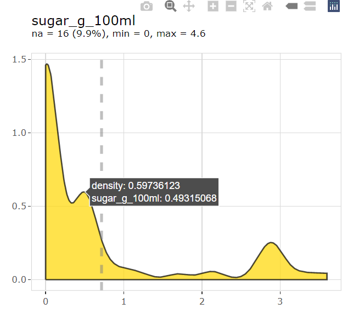Click the Autoscale icon in modebar

(249, 7)
